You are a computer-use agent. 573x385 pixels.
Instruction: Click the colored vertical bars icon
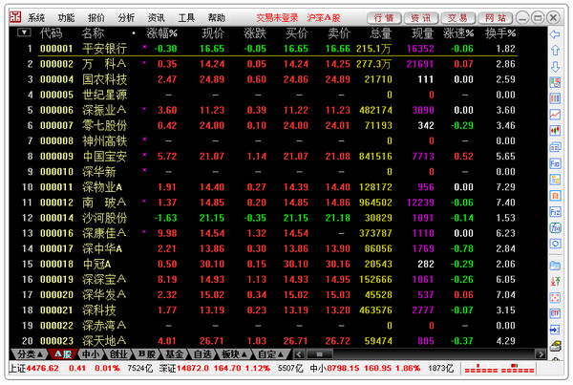(x=555, y=98)
